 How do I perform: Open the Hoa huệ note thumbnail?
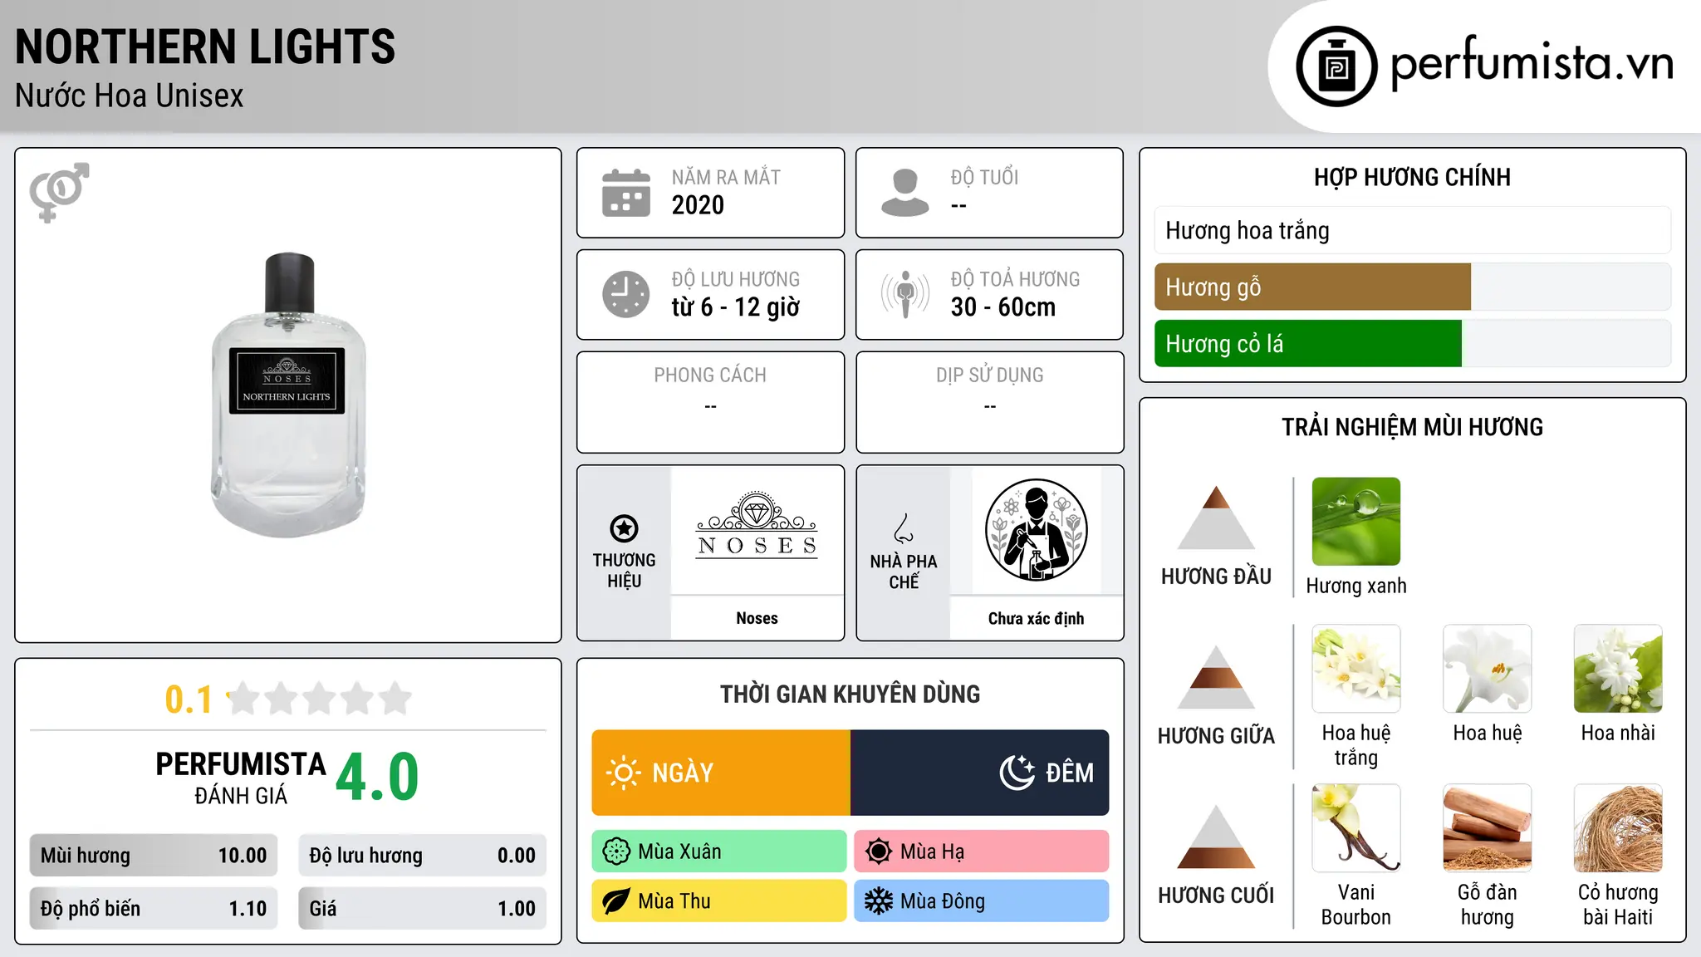click(x=1488, y=669)
